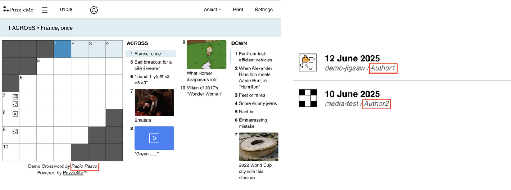511x190 pixels.
Task: Open the jigsaw puzzle icon for 12 June 2025
Action: 308,63
